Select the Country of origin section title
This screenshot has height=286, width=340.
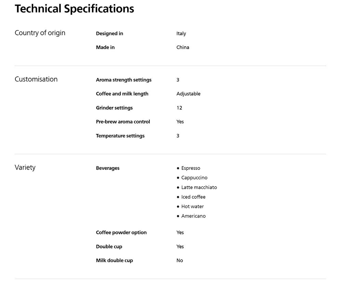pyautogui.click(x=40, y=33)
